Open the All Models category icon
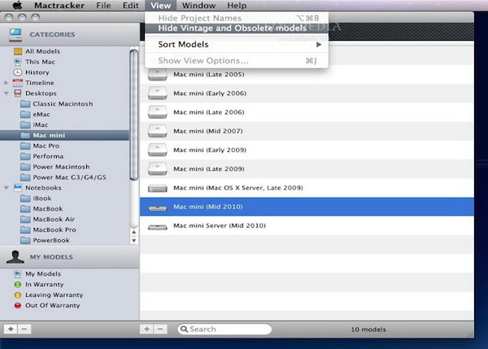Screen dimensions: 488x349 (18, 51)
